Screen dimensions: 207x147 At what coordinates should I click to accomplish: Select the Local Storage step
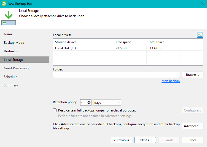(x=14, y=60)
